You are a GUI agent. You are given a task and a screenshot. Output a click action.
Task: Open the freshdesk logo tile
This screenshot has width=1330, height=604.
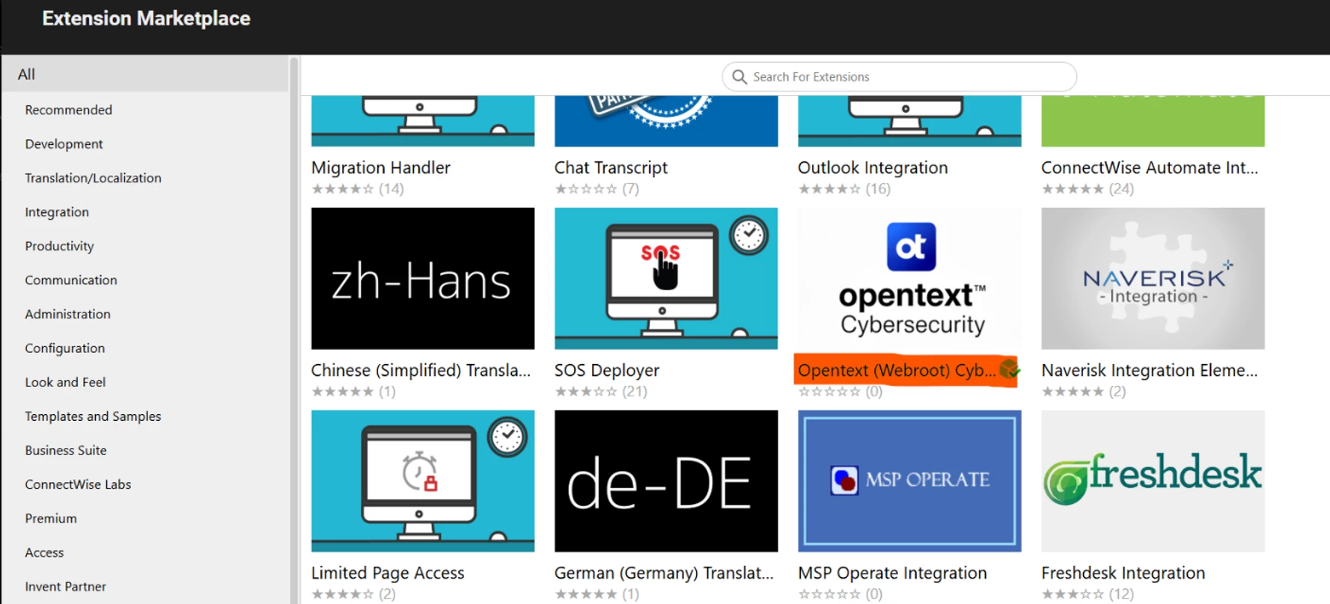(x=1153, y=481)
